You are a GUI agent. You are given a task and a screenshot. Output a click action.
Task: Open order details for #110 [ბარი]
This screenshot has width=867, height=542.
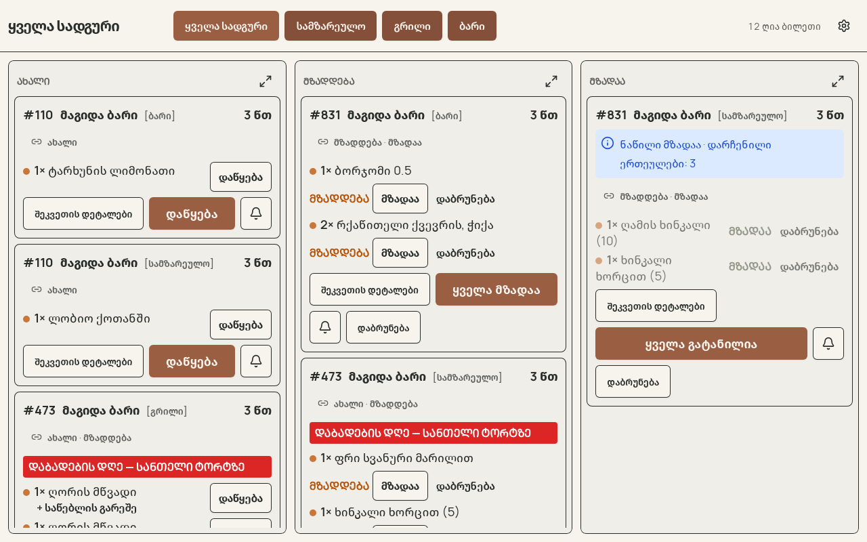[83, 213]
